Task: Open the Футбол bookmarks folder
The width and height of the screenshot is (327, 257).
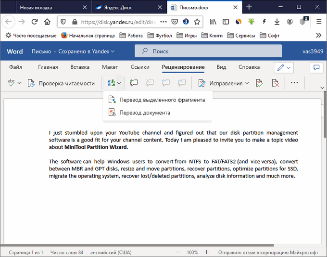Action: [160, 36]
